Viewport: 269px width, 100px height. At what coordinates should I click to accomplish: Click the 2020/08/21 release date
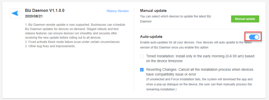[34, 16]
